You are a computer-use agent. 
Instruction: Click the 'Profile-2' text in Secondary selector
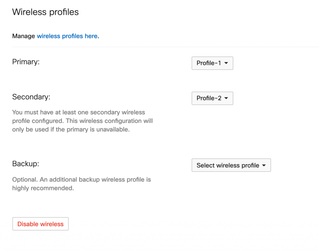point(209,98)
